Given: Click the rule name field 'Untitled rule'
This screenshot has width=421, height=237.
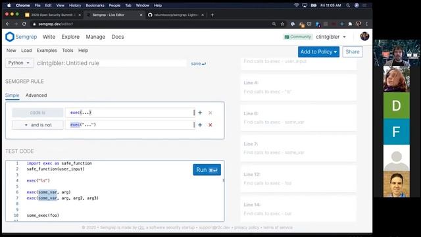Looking at the screenshot, I should [x=111, y=63].
